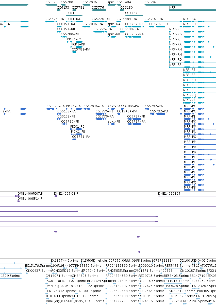This screenshot has height=305, width=216.
Task: Click EST GH13912.3prime
Action: point(85,296)
